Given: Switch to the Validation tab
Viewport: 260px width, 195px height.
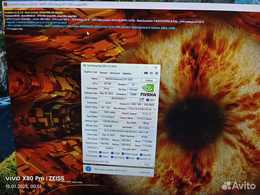Looking at the screenshot, I should pyautogui.click(x=127, y=73).
